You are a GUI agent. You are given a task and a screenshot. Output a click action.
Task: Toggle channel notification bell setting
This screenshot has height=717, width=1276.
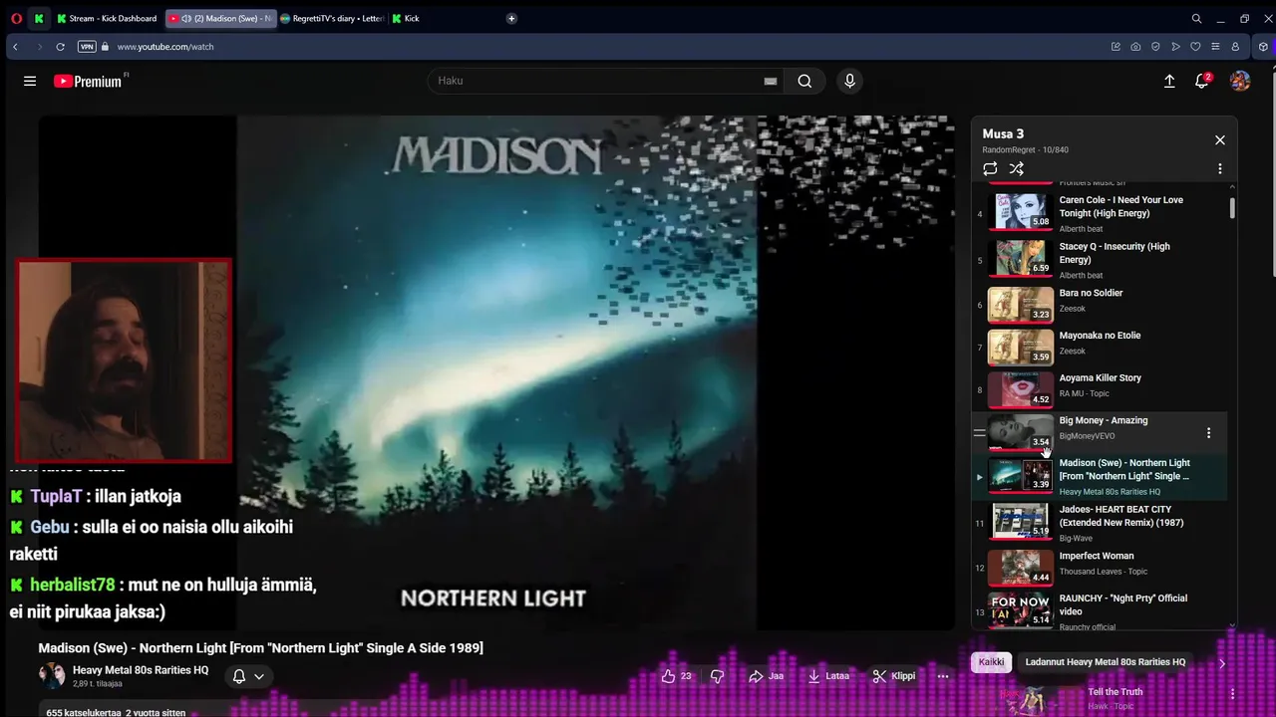click(239, 676)
